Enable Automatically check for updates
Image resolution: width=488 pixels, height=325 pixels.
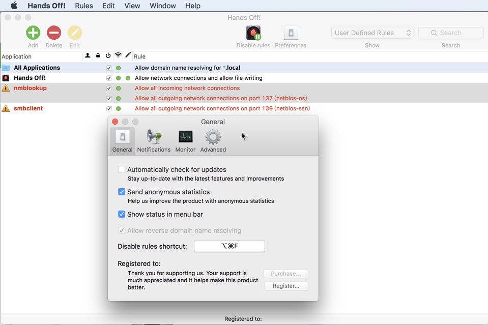coord(121,169)
